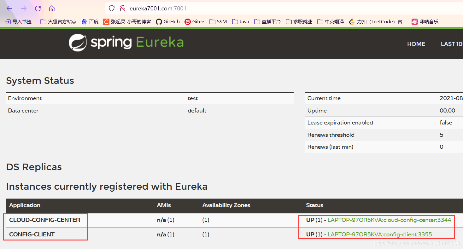Go back with the browser back arrow
This screenshot has width=463, height=249.
click(9, 9)
